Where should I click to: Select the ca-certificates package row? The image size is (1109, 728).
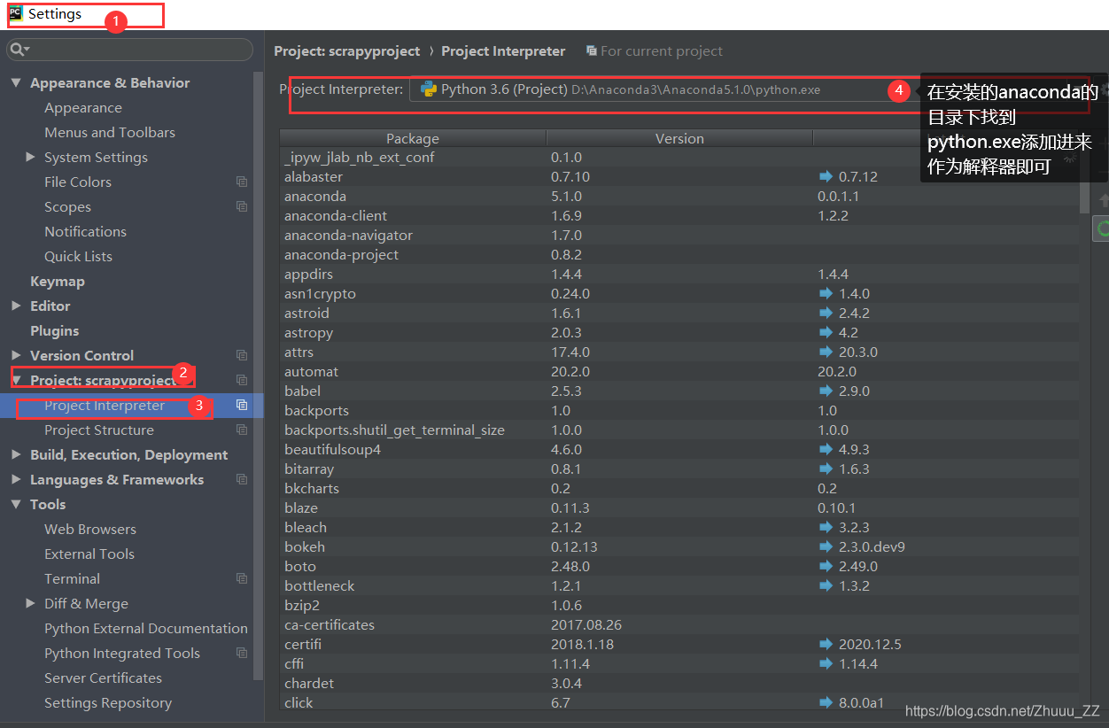[x=679, y=624]
